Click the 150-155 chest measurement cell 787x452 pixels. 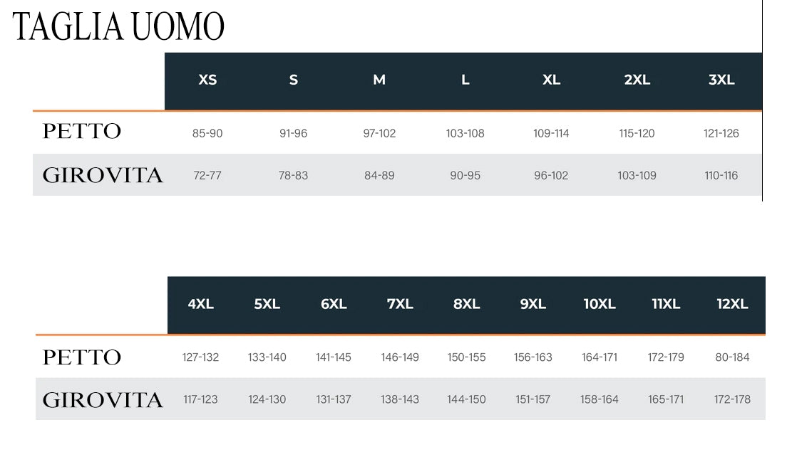coord(466,357)
